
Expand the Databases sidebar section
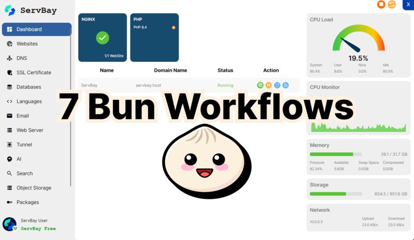point(28,87)
